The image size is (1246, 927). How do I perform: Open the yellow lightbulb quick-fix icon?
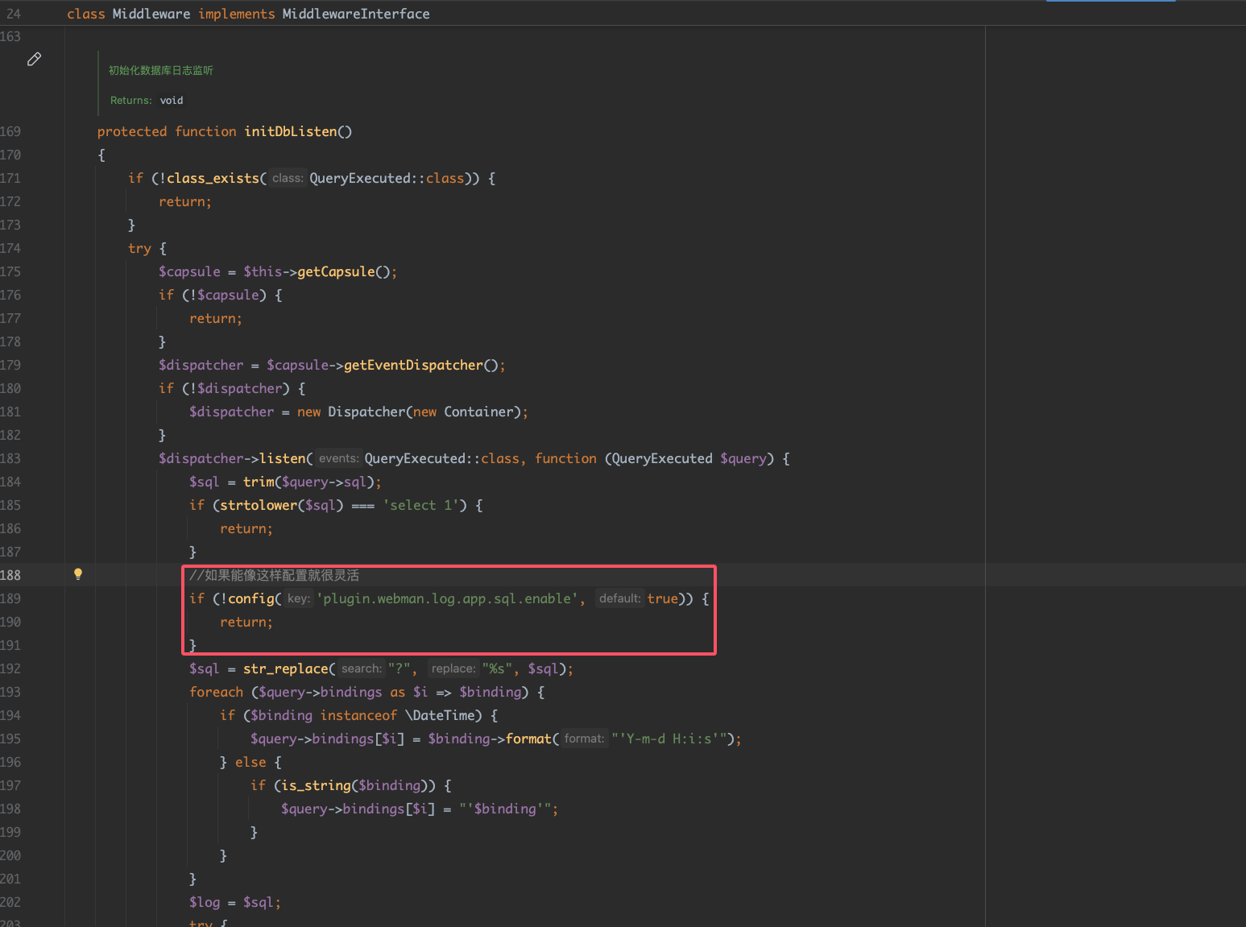[x=78, y=574]
